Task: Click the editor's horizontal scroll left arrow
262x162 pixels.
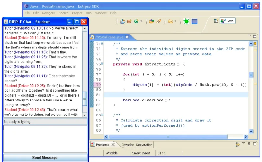Action: (x=106, y=137)
